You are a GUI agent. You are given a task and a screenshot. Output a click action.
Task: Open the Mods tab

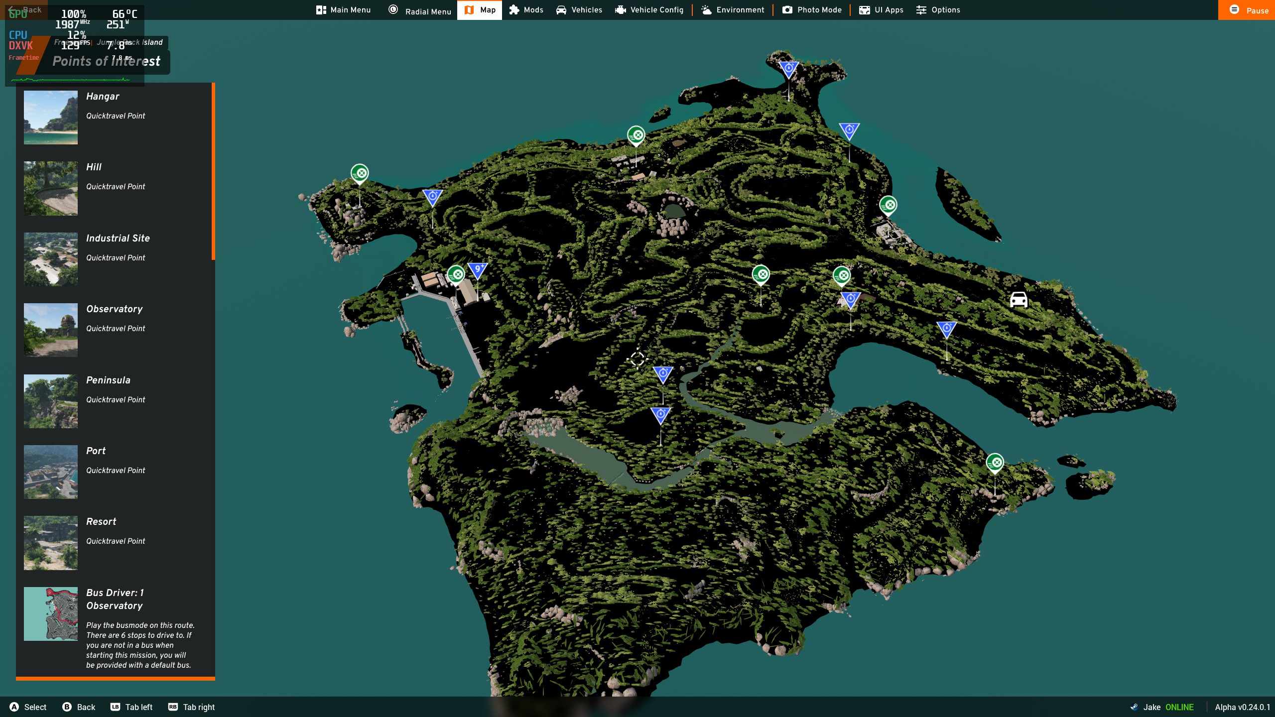(526, 10)
